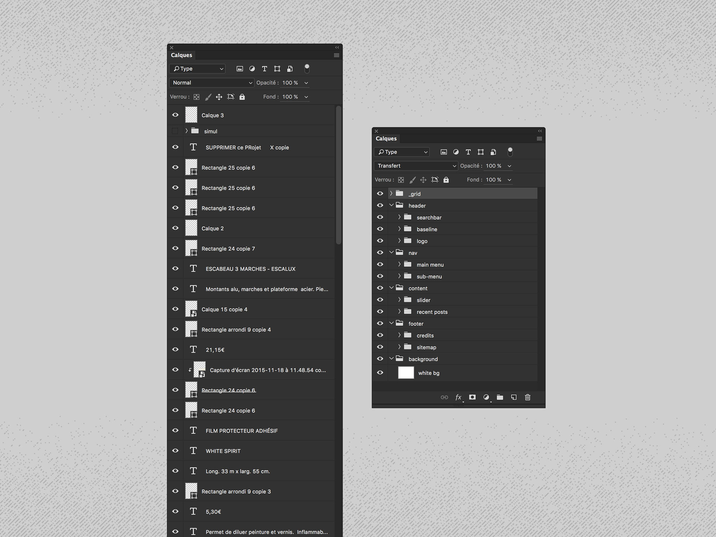The height and width of the screenshot is (537, 716).
Task: Click the left panel vertical scrollbar
Action: click(338, 175)
